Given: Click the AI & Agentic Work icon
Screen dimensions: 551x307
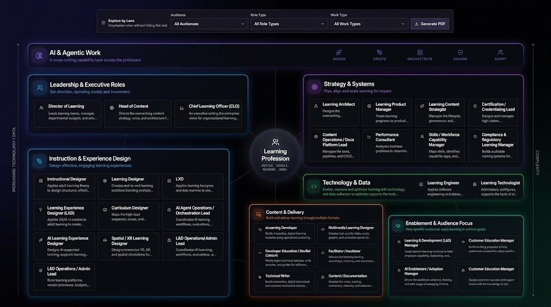Looking at the screenshot, I should 39,55.
